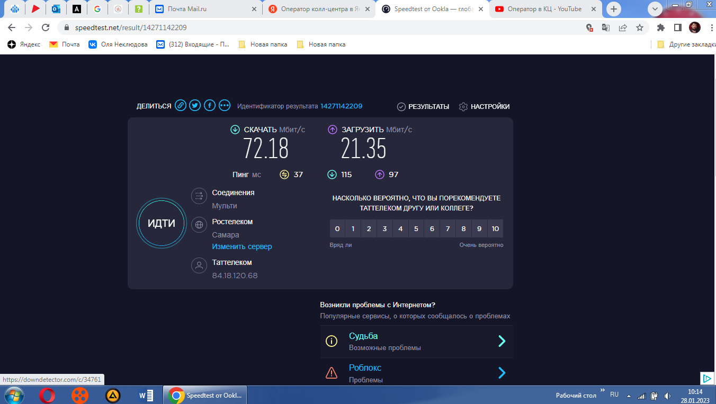Screen dimensions: 716x404
Task: Open the Другие закладки bookmarks folder
Action: [686, 44]
